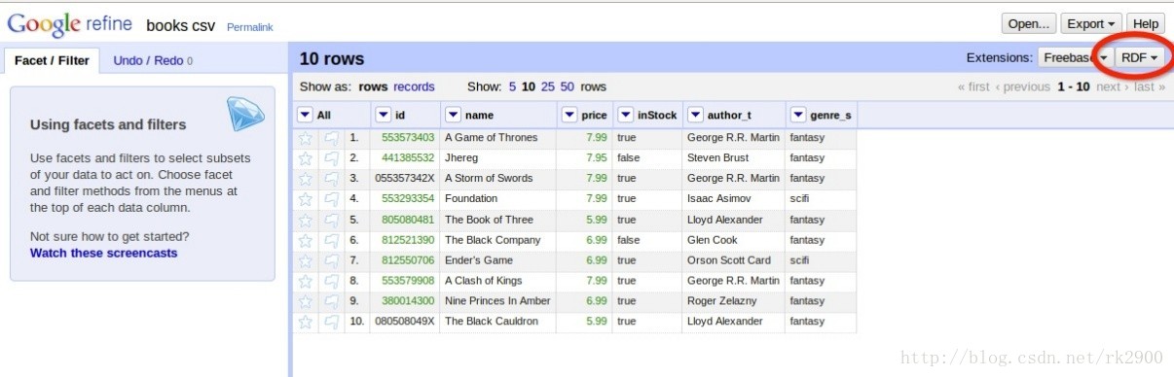Go to first page link
Viewport: 1174px width, 377px height.
point(973,86)
